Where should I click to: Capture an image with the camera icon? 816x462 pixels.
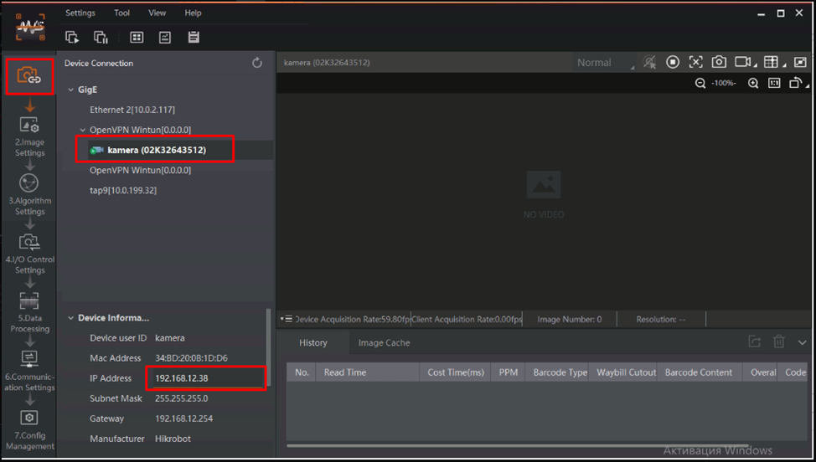[719, 63]
